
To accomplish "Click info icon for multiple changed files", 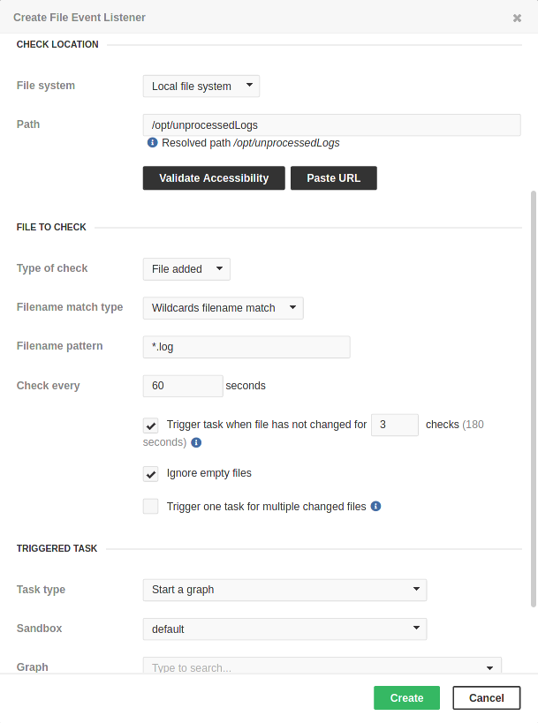I will point(375,507).
